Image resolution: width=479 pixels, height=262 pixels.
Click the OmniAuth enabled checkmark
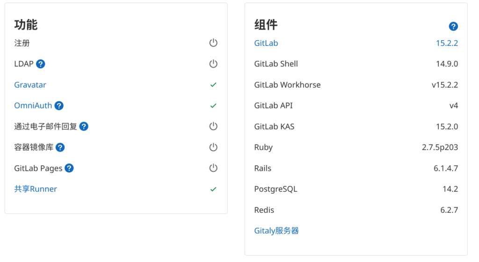(213, 106)
